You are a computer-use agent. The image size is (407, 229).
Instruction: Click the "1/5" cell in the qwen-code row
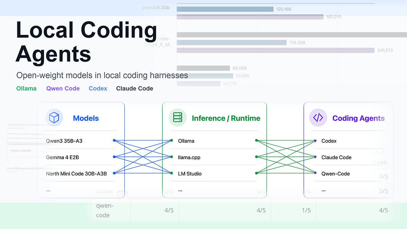tap(306, 211)
